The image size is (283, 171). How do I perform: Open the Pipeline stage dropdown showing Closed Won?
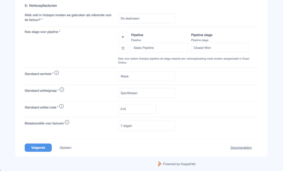pyautogui.click(x=219, y=47)
